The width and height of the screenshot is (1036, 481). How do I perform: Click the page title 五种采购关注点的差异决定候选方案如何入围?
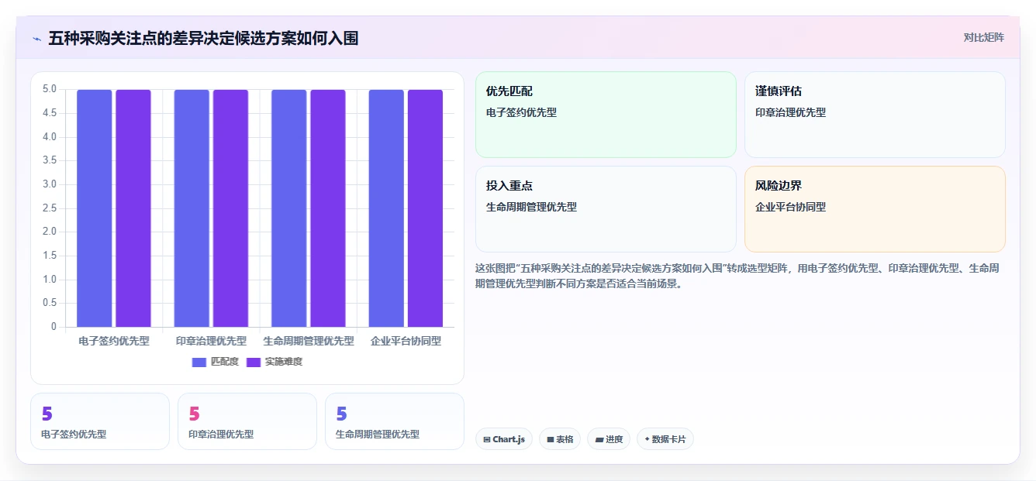pos(203,38)
